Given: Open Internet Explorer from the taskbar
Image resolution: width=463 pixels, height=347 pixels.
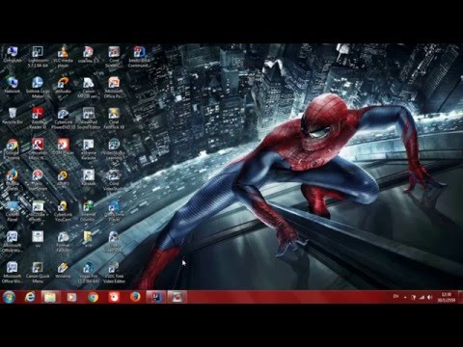Looking at the screenshot, I should pyautogui.click(x=30, y=297).
